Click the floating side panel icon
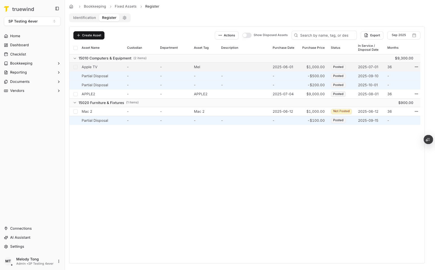This screenshot has height=270, width=435. [x=428, y=140]
